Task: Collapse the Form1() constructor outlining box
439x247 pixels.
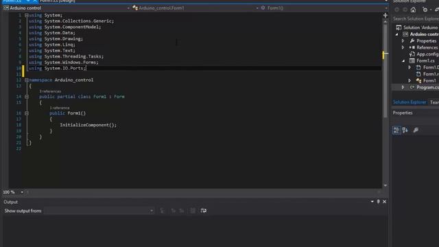Action: (27, 113)
